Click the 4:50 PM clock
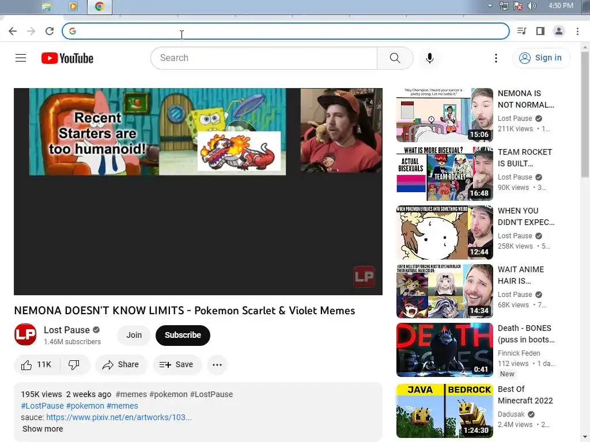This screenshot has width=590, height=442. tap(561, 6)
